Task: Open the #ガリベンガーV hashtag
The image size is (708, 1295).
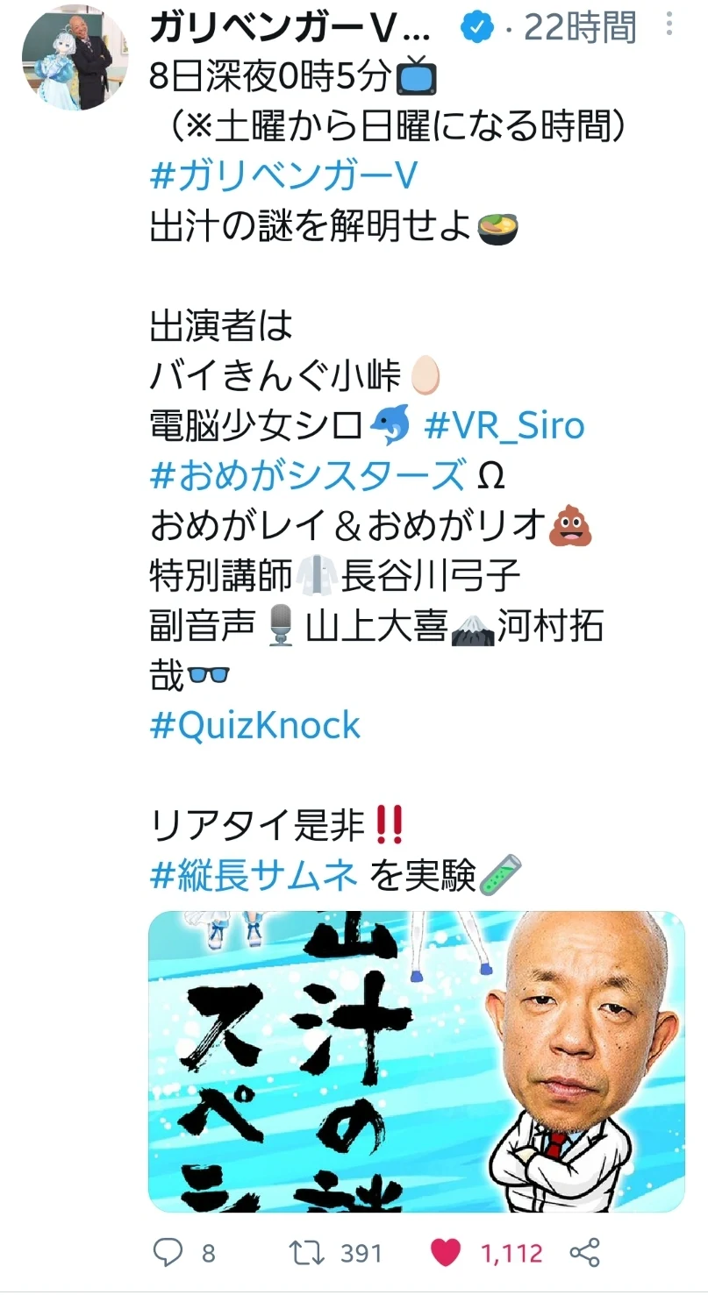Action: (283, 176)
